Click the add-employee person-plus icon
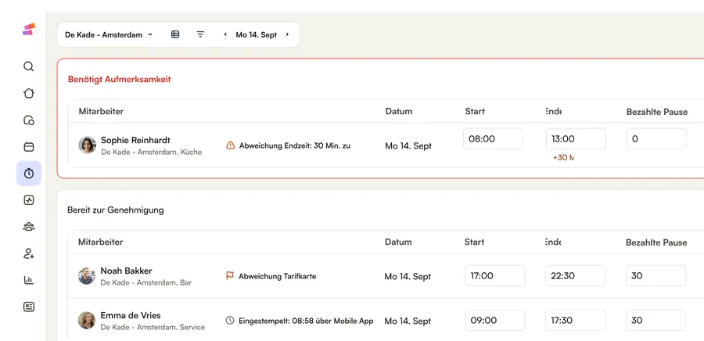 click(29, 253)
